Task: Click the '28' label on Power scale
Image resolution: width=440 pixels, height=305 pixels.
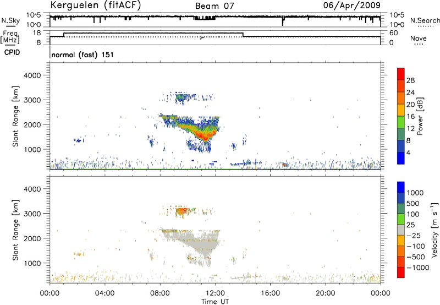Action: pos(410,80)
